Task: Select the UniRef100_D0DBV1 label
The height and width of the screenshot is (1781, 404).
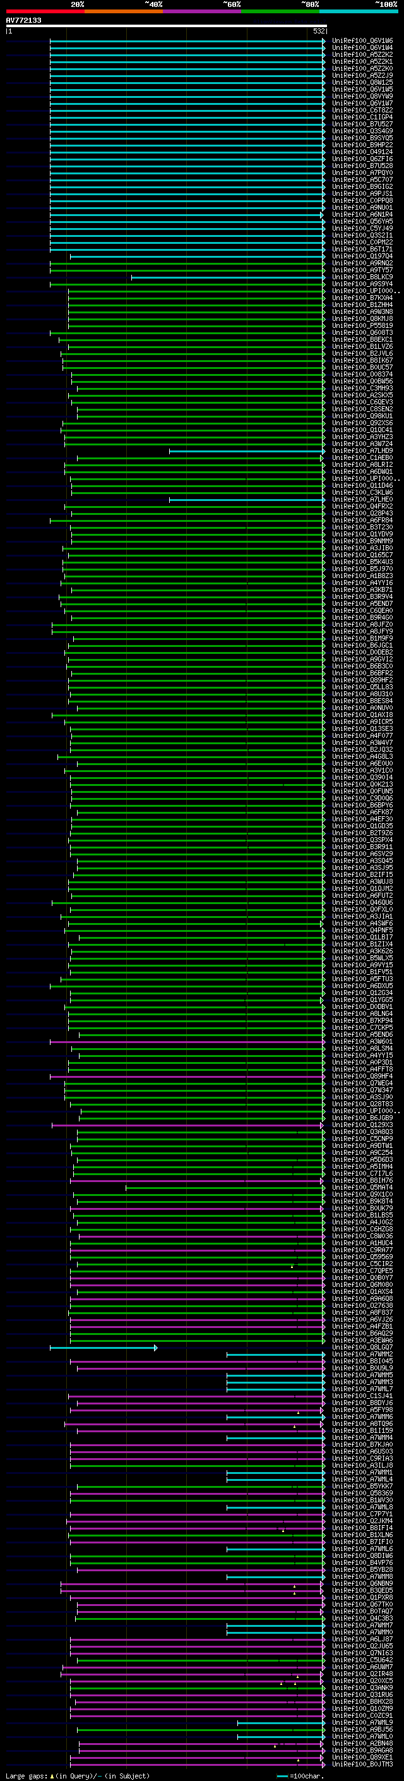Action: point(362,1006)
